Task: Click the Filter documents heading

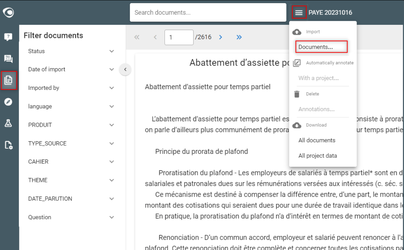Action: coord(53,35)
